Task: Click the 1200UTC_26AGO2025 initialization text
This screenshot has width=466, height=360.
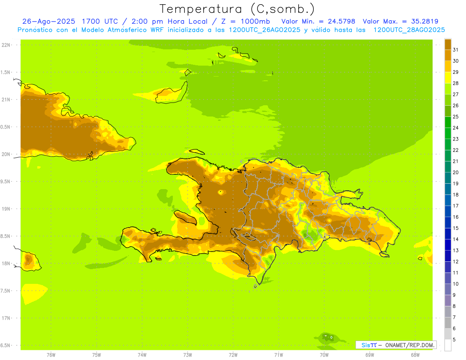Action: pyautogui.click(x=264, y=30)
